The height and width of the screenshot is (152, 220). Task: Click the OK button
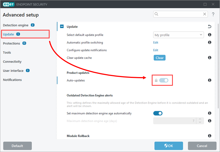(x=169, y=146)
